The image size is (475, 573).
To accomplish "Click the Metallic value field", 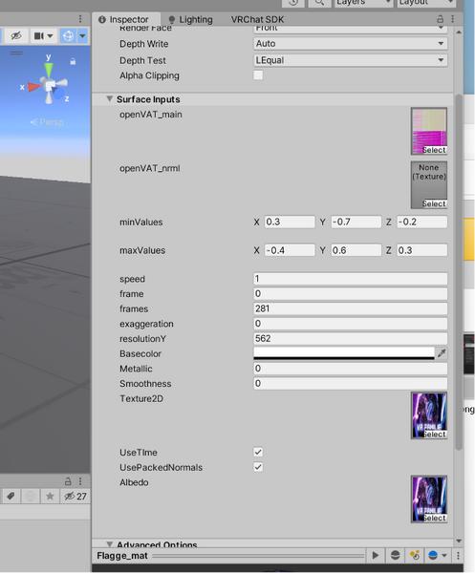I will (351, 369).
